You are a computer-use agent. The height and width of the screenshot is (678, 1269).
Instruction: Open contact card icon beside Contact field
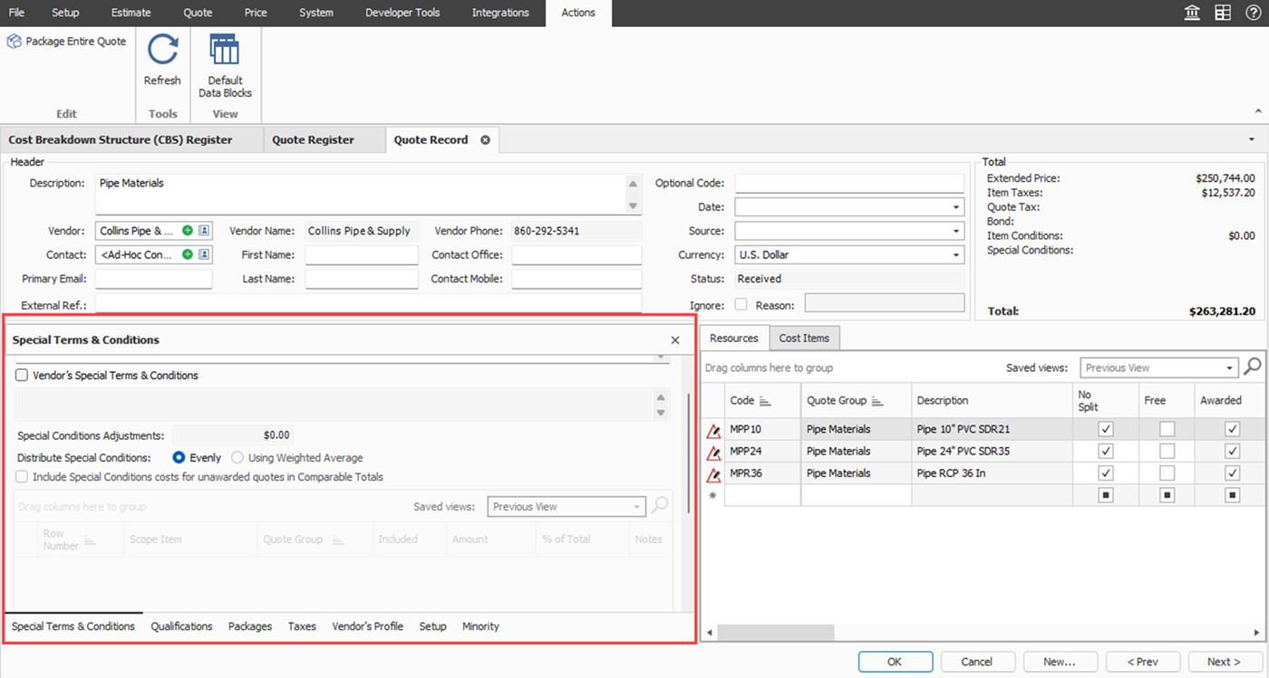pos(204,255)
